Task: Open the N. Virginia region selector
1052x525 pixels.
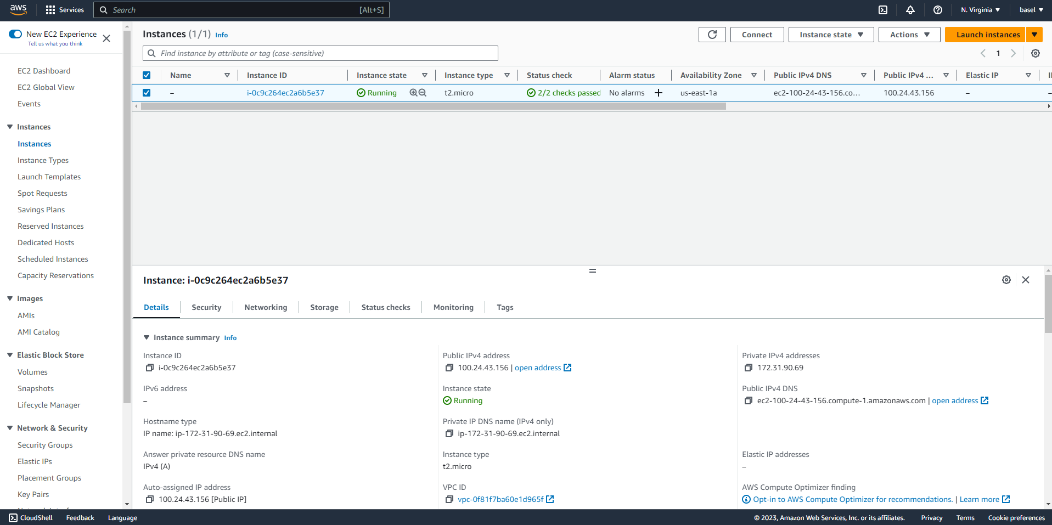Action: pos(980,10)
